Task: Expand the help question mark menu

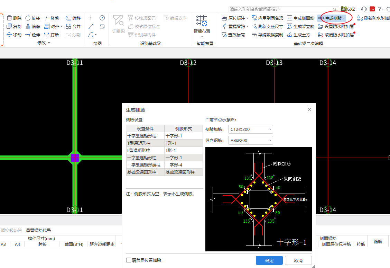Action: coord(380,9)
